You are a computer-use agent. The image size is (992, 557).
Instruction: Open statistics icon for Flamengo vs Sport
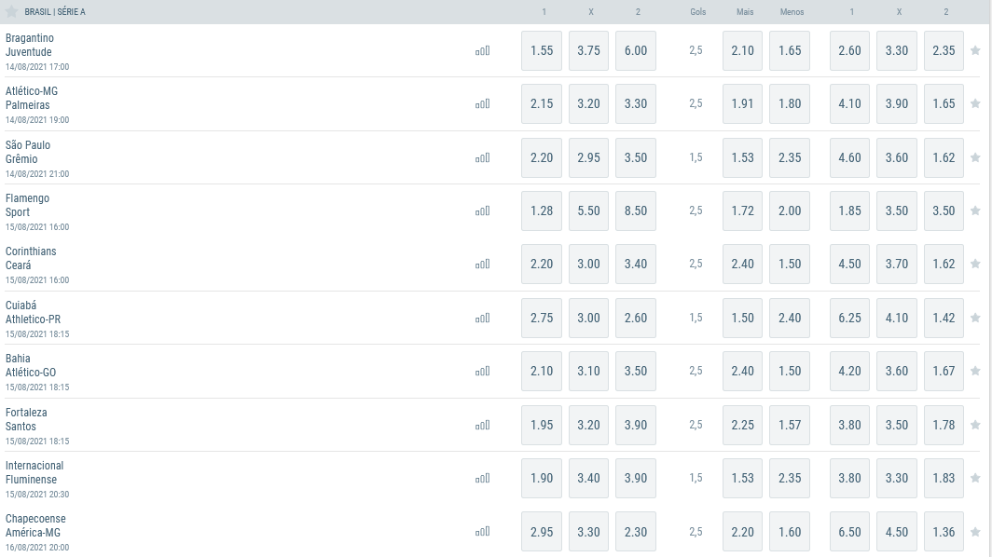(483, 211)
